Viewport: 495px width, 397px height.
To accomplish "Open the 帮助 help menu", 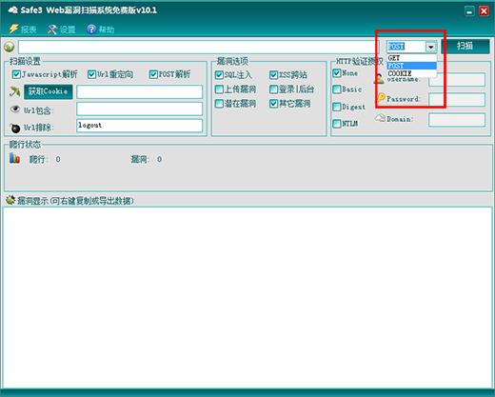I will [x=100, y=30].
